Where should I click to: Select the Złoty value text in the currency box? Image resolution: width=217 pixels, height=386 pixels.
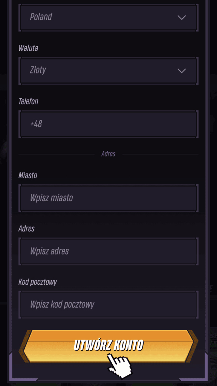tap(38, 70)
